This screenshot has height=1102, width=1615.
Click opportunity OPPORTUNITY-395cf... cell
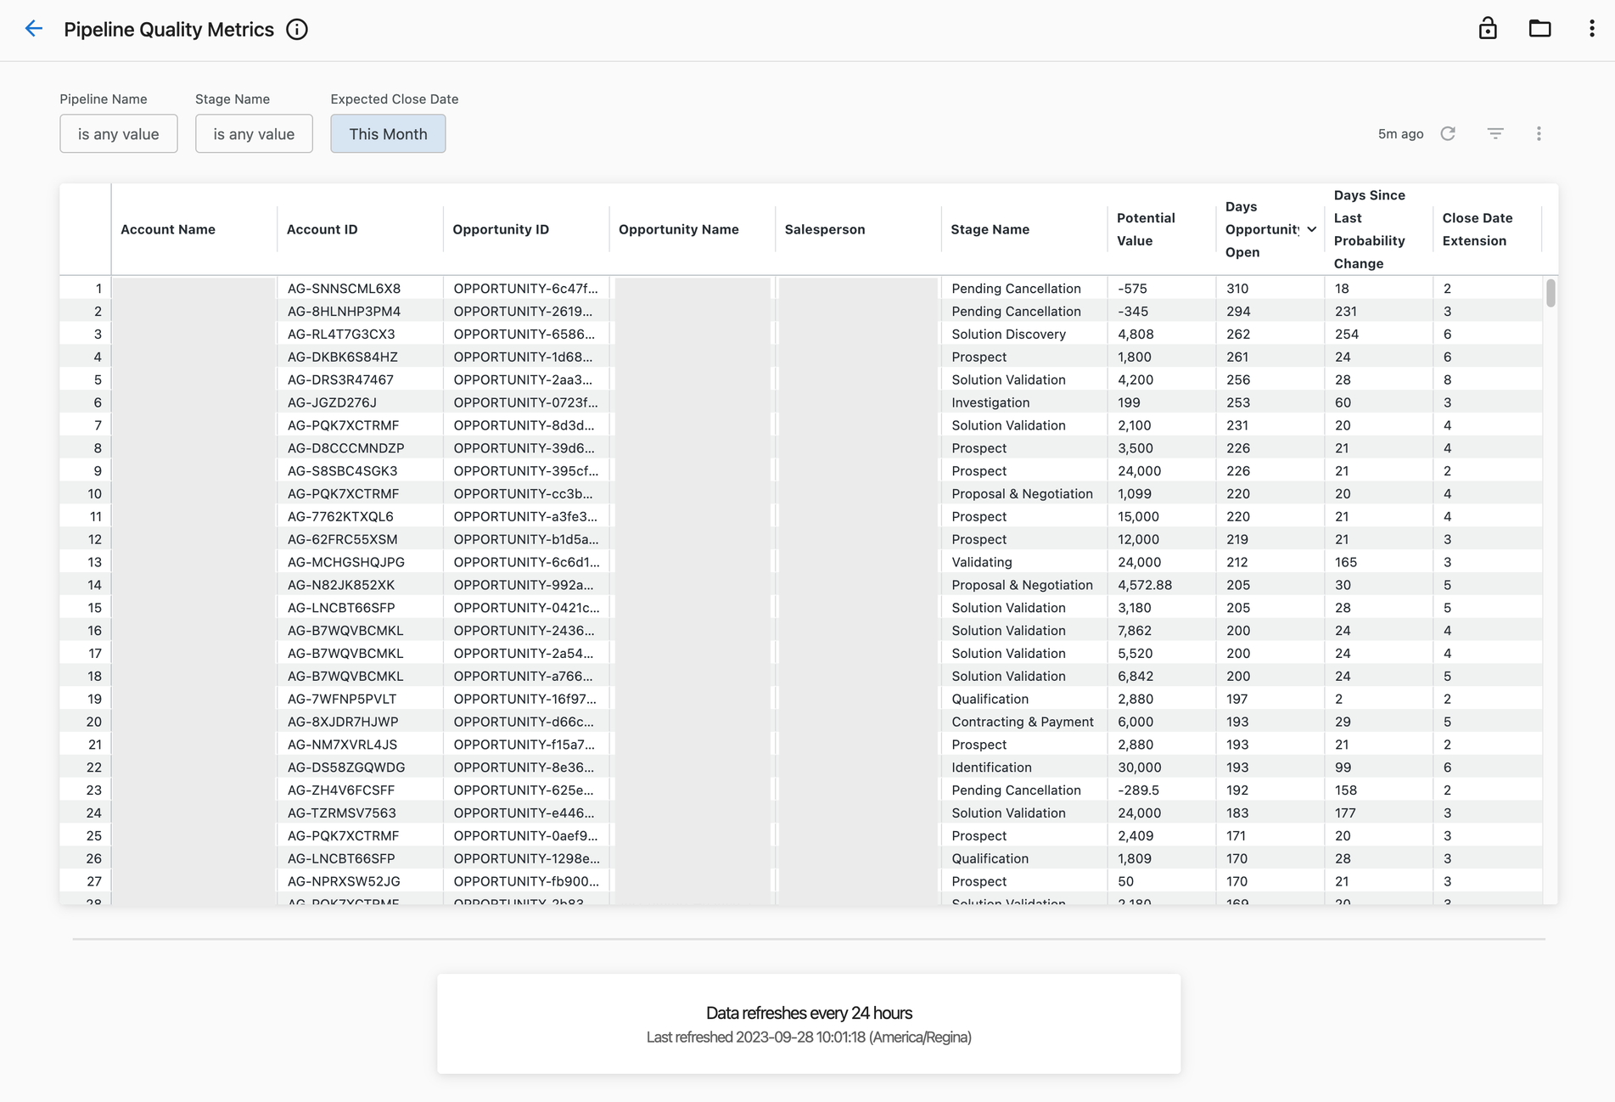[525, 471]
